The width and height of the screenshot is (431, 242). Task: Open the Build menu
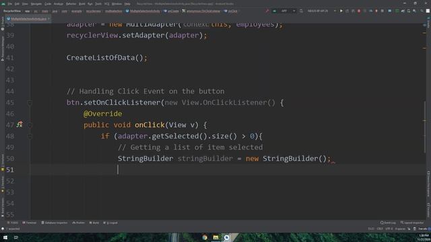tap(82, 4)
